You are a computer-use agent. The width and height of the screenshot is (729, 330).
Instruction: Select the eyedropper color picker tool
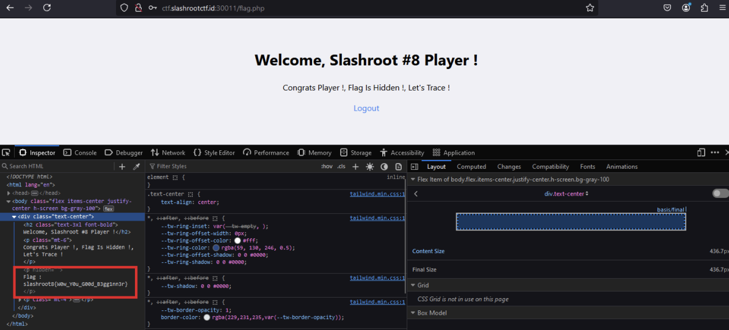coord(137,167)
